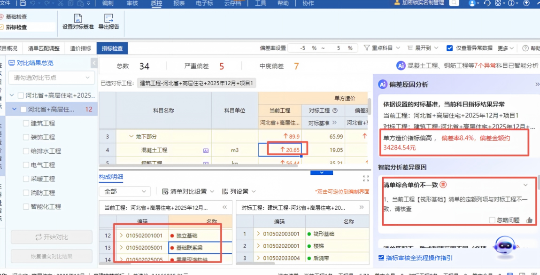The width and height of the screenshot is (540, 275).
Task: Click 设置对标基准 ribbon icon
Action: tap(78, 18)
